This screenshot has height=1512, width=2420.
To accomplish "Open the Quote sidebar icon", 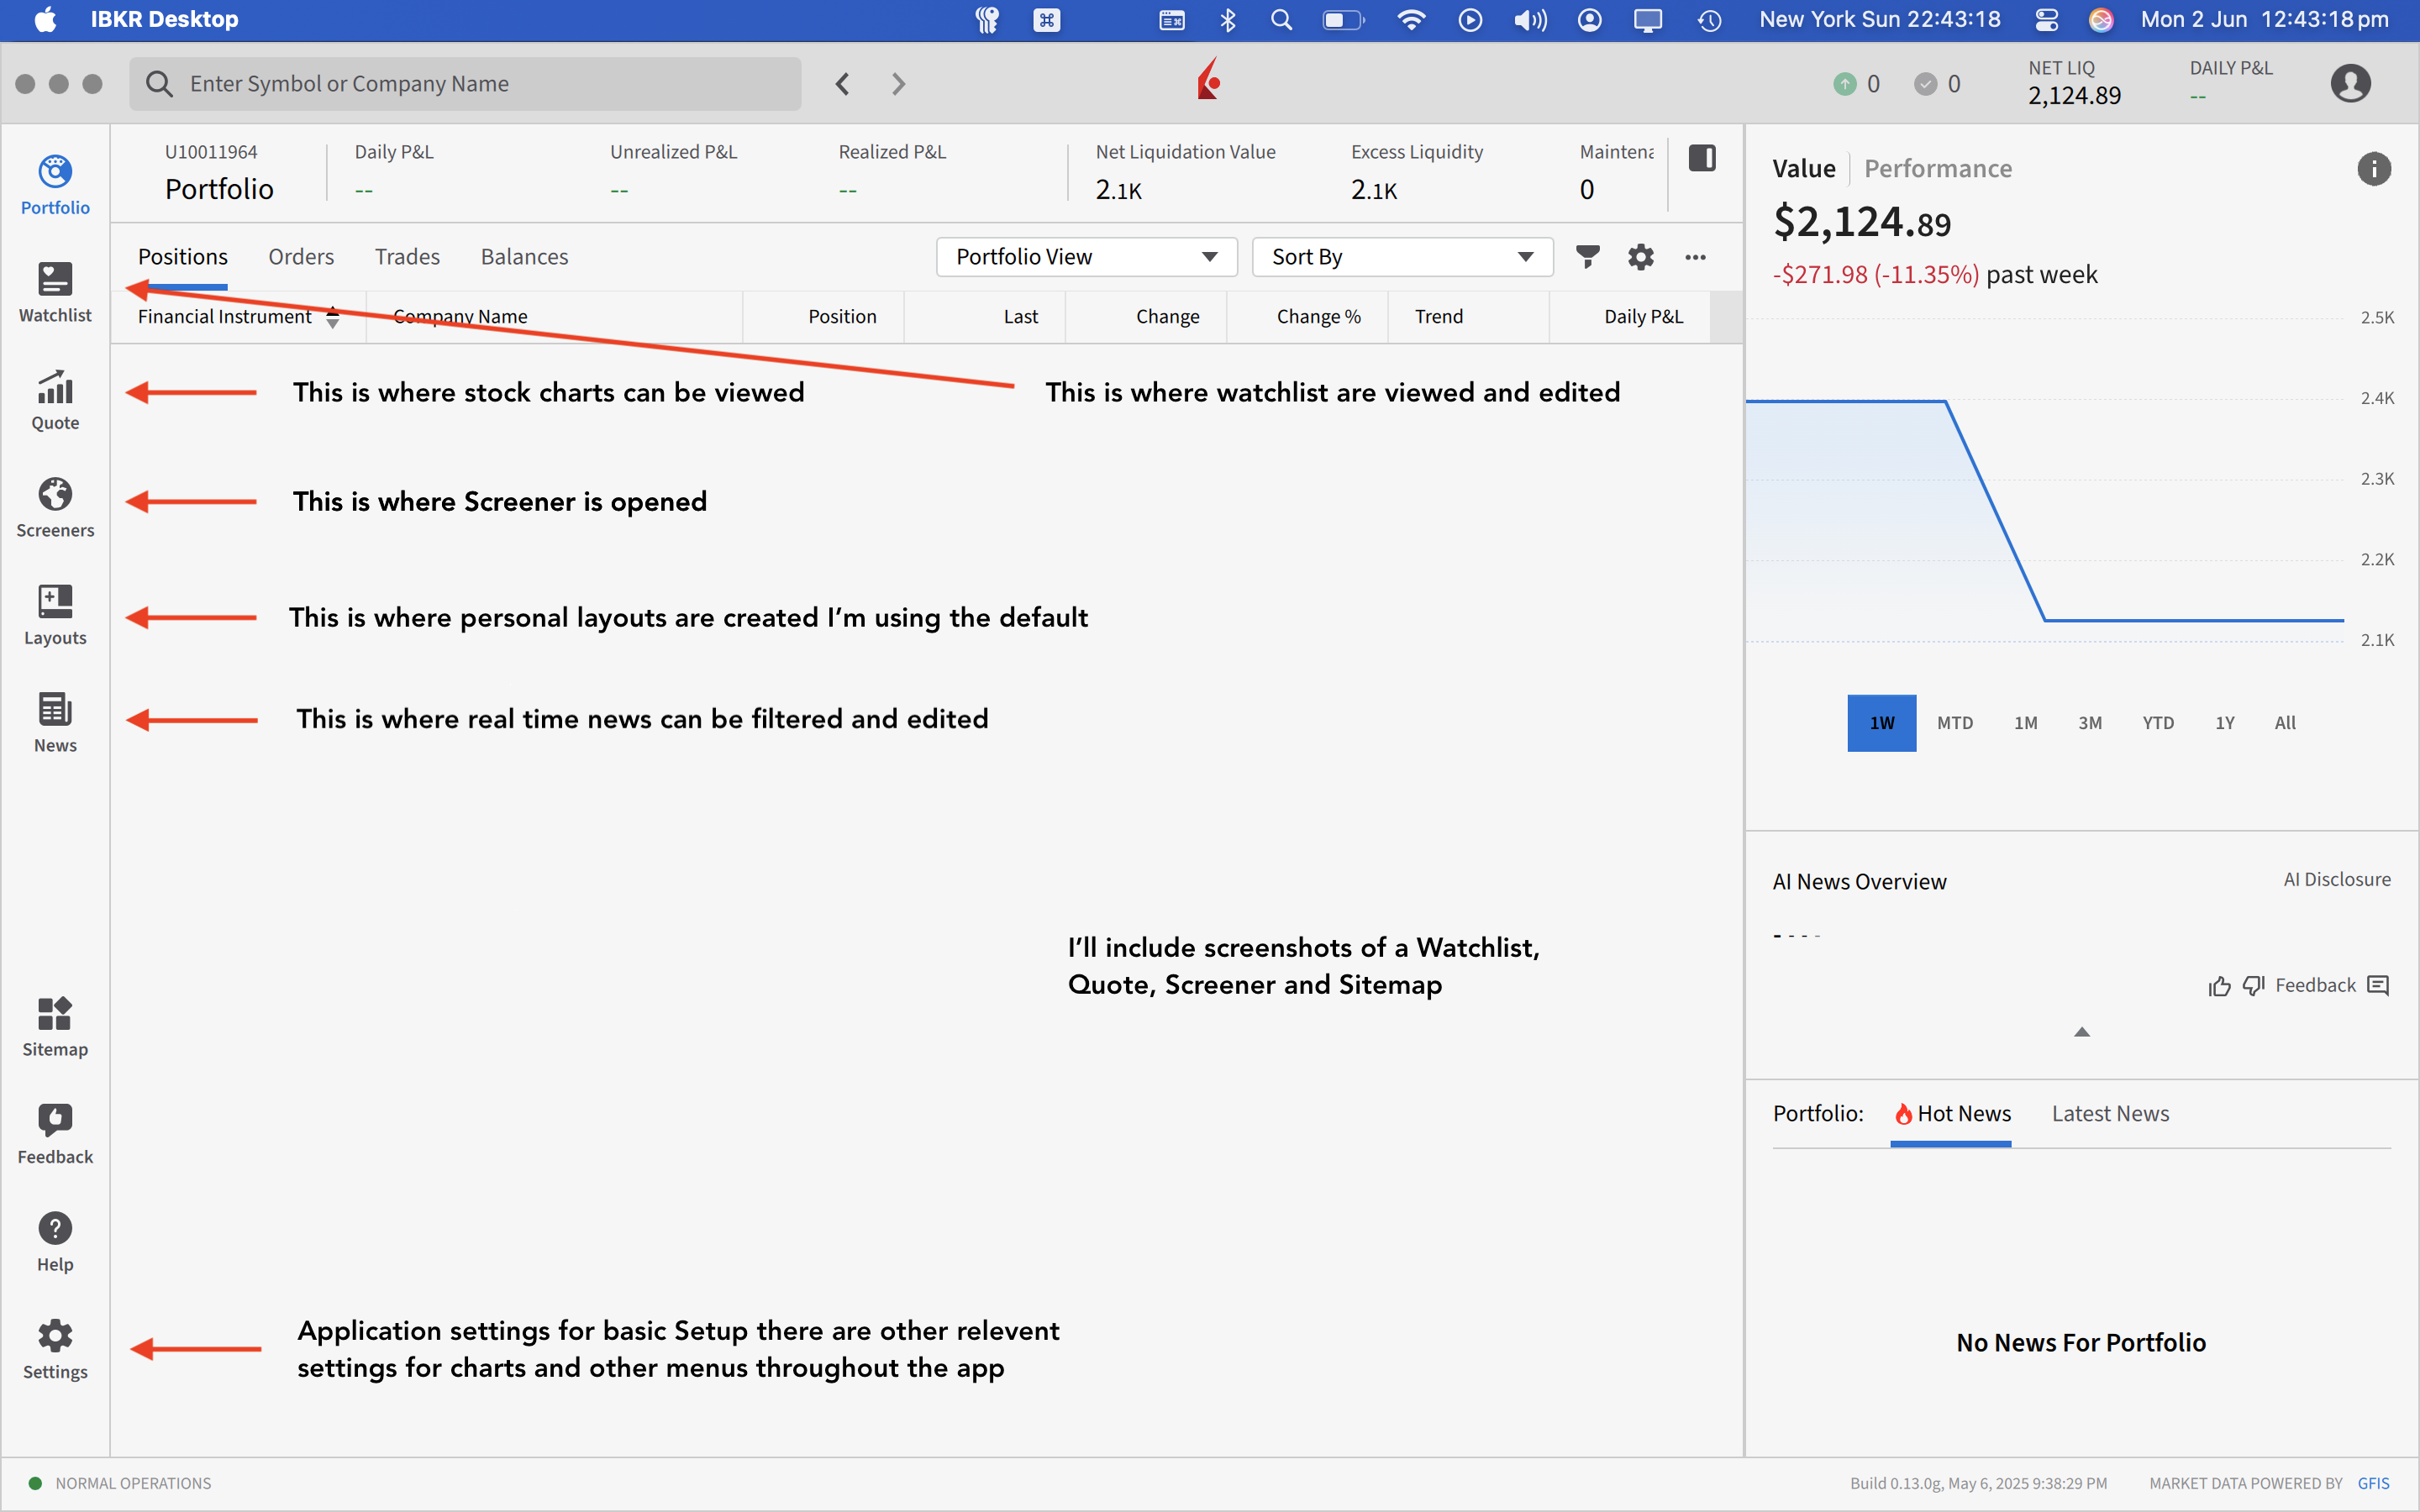I will coord(55,401).
